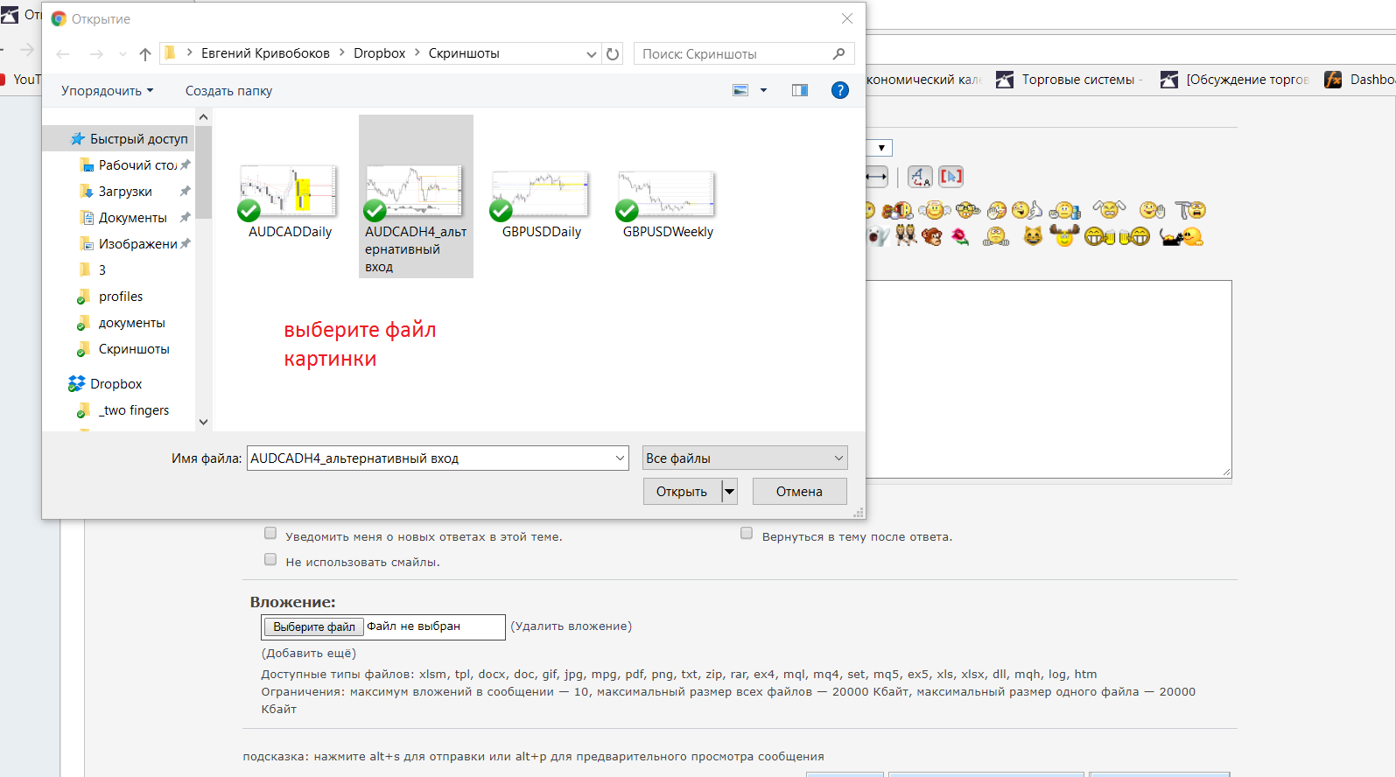Image resolution: width=1396 pixels, height=777 pixels.
Task: Enable notify about new replies checkbox
Action: click(x=270, y=534)
